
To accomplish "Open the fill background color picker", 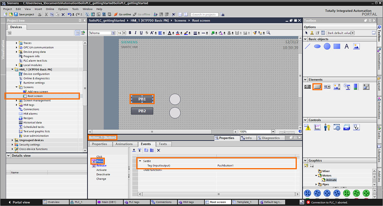I will click(178, 33).
